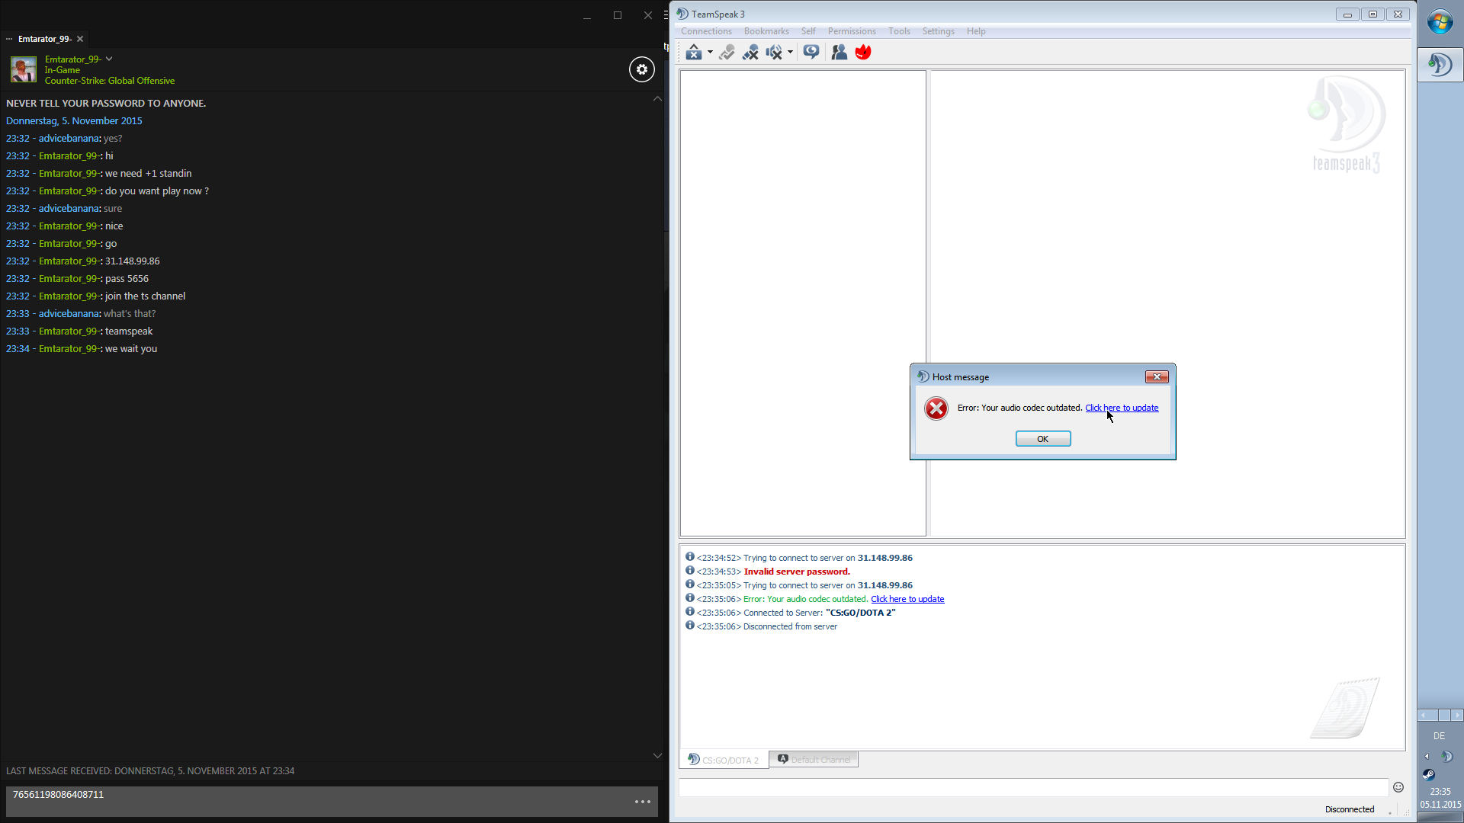The width and height of the screenshot is (1464, 823).
Task: Toggle the activate microphone icon
Action: [x=727, y=52]
